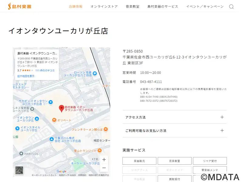Click the 里山トランジット restaurant marker
The height and width of the screenshot is (182, 243).
tap(100, 150)
